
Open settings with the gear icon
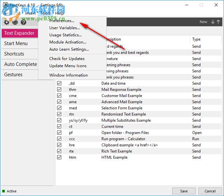6,22
